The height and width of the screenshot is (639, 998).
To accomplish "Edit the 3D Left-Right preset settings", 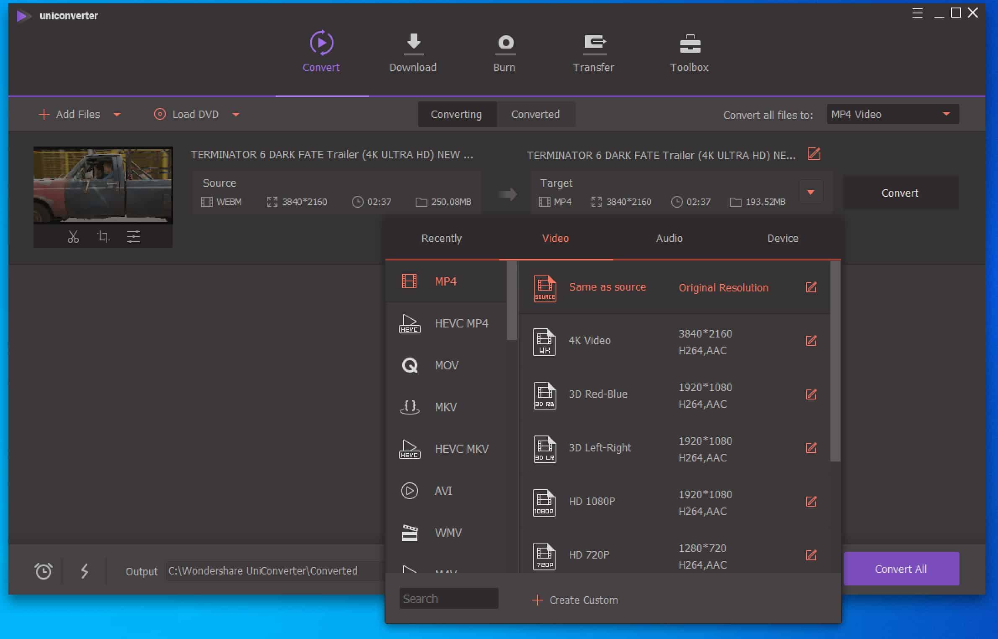I will pos(811,448).
